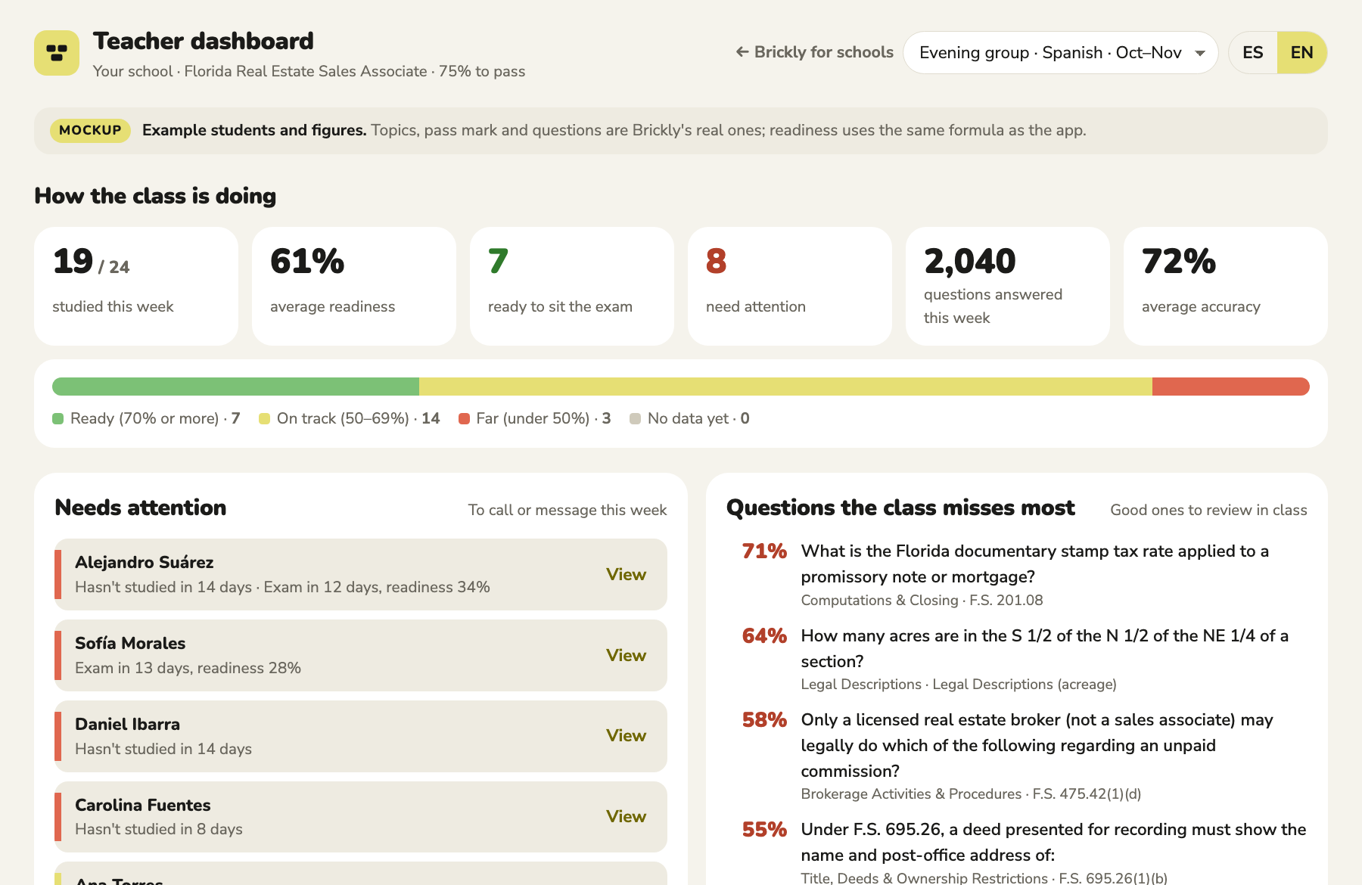Select the 61% average readiness card
The image size is (1362, 885).
pos(354,286)
